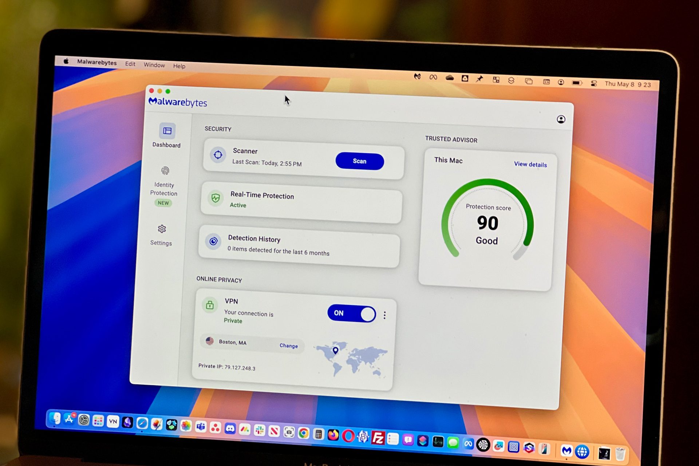Open the Dashboard section in the sidebar
This screenshot has width=699, height=466.
(x=167, y=135)
